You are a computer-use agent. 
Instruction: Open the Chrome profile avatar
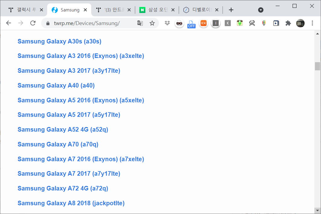[x=300, y=23]
